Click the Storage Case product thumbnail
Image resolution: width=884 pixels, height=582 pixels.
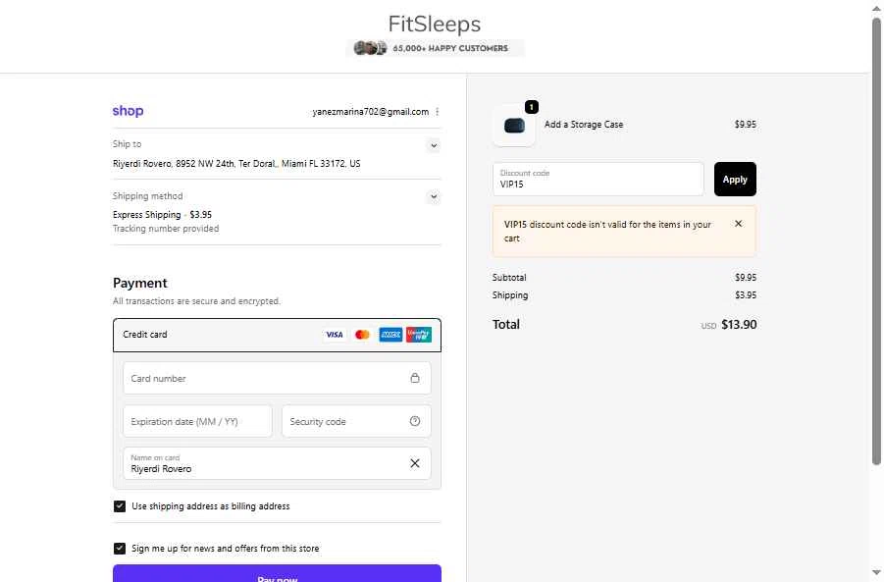click(514, 126)
